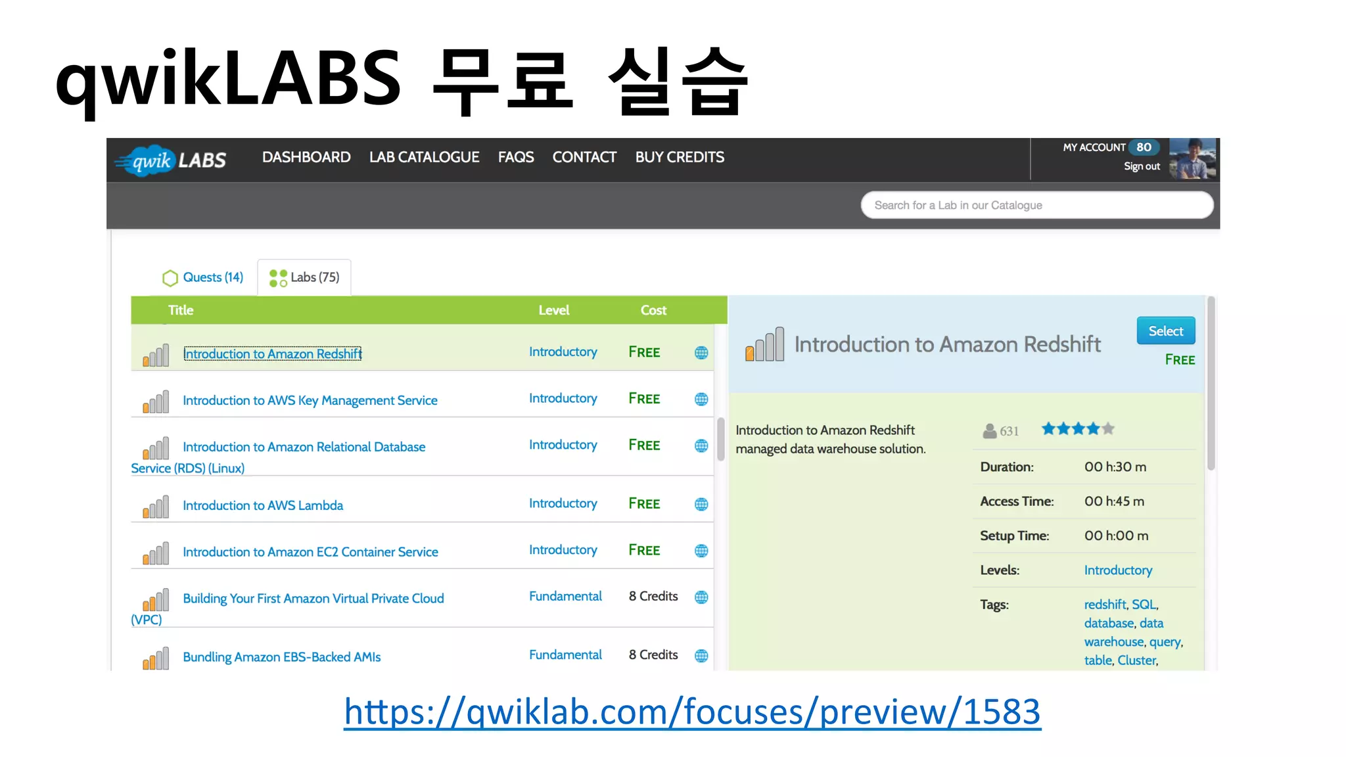Image resolution: width=1346 pixels, height=757 pixels.
Task: Click globe icon in Key Management Service row
Action: 701,400
